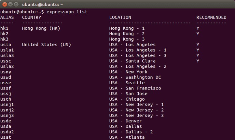Image resolution: width=235 pixels, height=140 pixels.
Task: Click location Hong Kong - 2
Action: pos(127,34)
